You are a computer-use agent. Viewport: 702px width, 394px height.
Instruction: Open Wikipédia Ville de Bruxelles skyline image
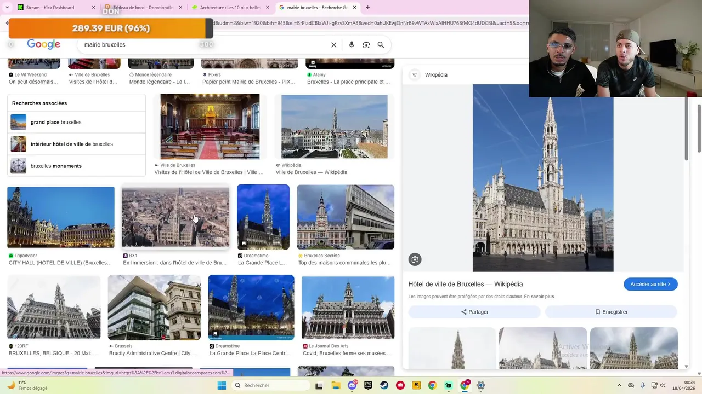tap(335, 126)
